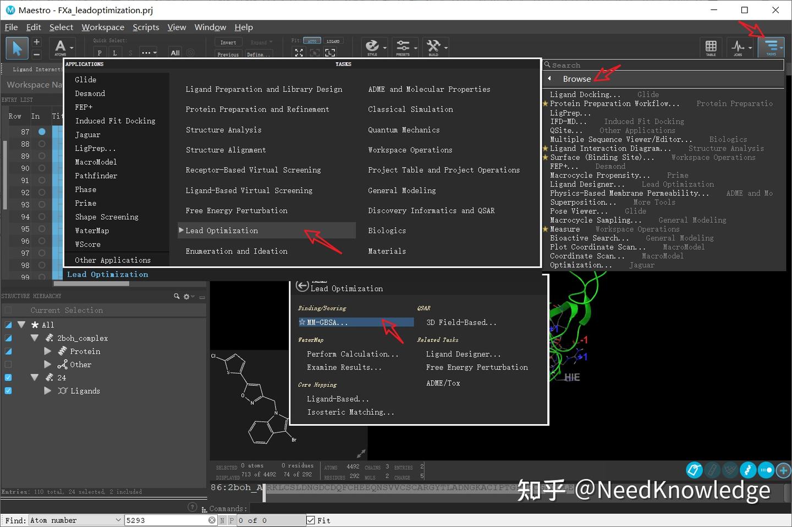Click the blue label tag icon bottom right
Screen dimensions: 792x527
tap(694, 470)
